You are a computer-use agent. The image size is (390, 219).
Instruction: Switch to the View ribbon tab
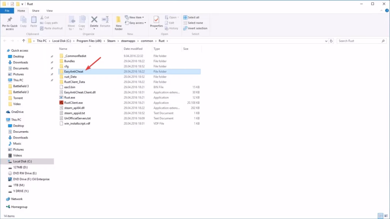tap(50, 10)
